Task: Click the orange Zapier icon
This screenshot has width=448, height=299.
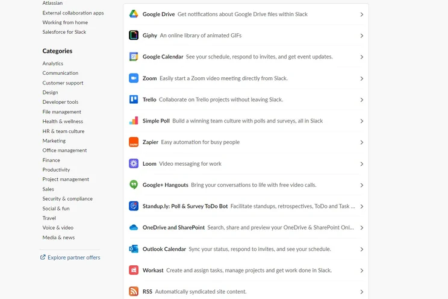Action: pos(134,142)
